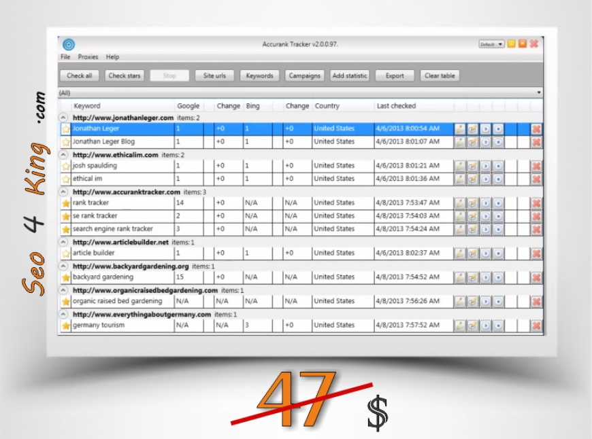Click brush icon in josh spaulding row
The width and height of the screenshot is (592, 439).
(x=459, y=166)
